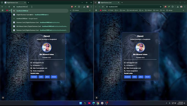Open Extensions puzzle icon in right window
187x106 pixels.
click(x=172, y=7)
